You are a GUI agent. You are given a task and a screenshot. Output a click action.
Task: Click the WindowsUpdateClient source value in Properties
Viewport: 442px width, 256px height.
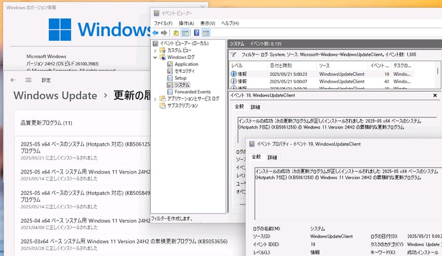pyautogui.click(x=331, y=236)
